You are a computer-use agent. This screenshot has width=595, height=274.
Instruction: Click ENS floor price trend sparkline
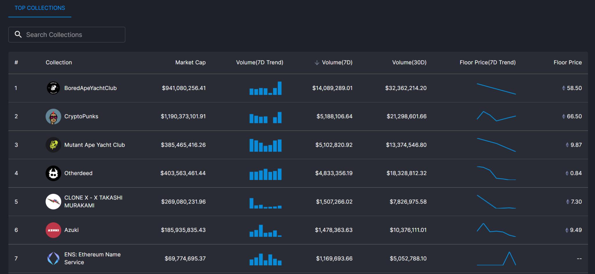coord(496,259)
